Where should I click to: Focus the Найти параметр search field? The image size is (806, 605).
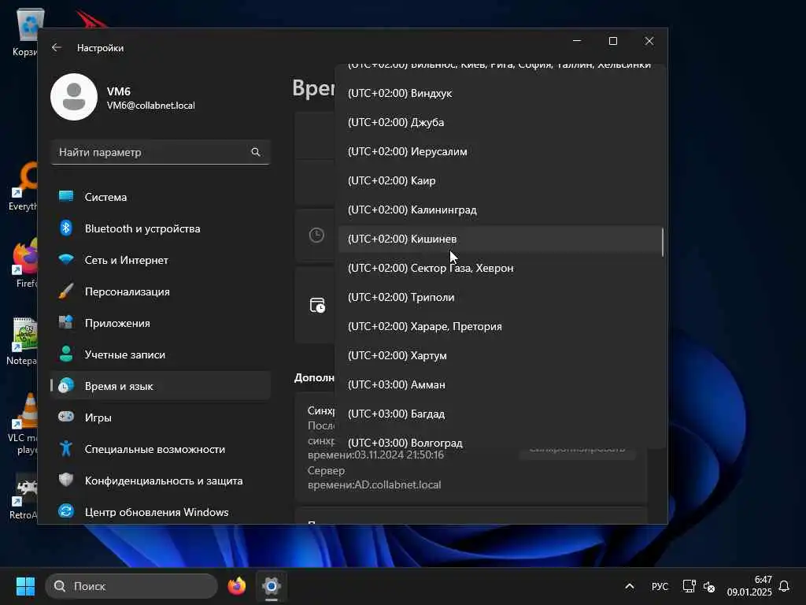click(161, 152)
